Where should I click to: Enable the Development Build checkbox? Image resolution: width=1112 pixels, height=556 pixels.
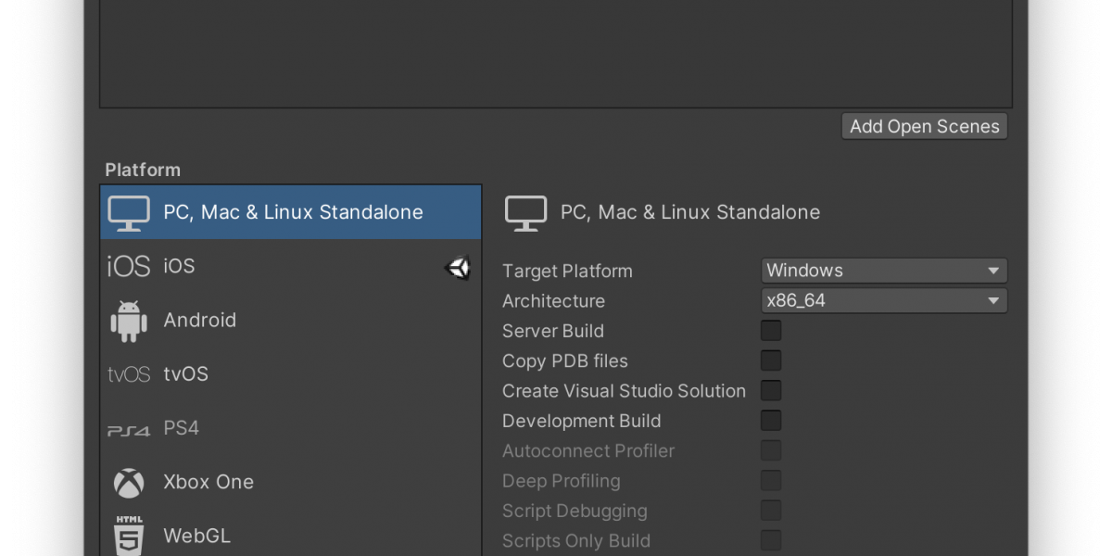[771, 421]
